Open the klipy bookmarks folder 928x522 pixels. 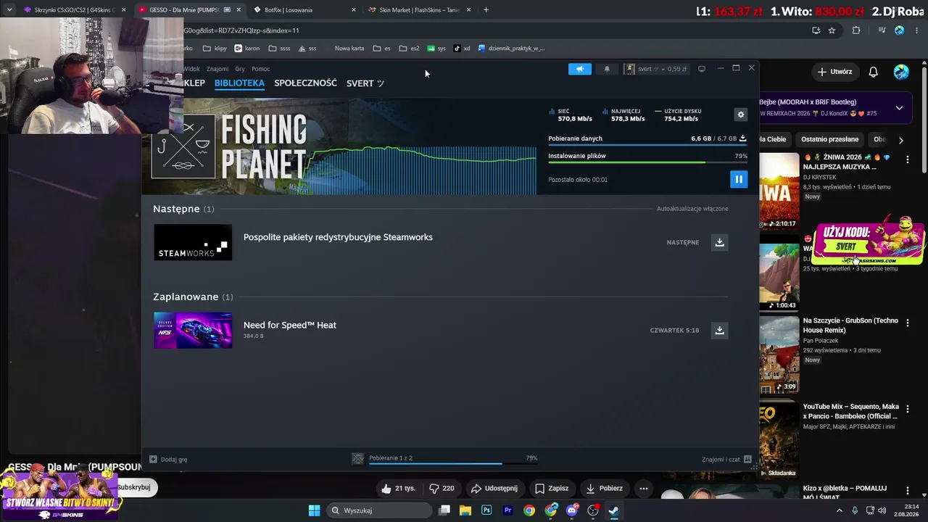coord(215,49)
